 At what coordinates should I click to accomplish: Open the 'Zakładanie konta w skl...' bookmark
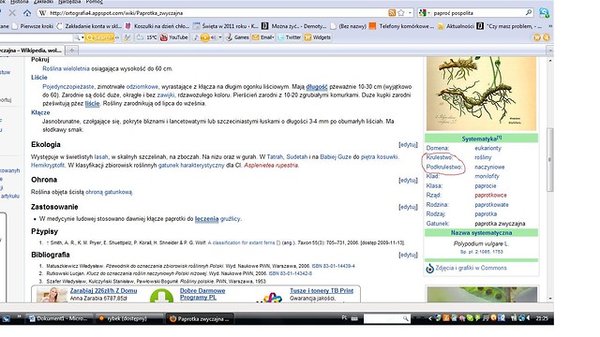click(89, 26)
